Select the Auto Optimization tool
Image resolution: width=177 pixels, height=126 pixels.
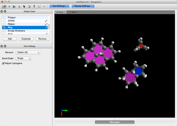[x=34, y=6]
